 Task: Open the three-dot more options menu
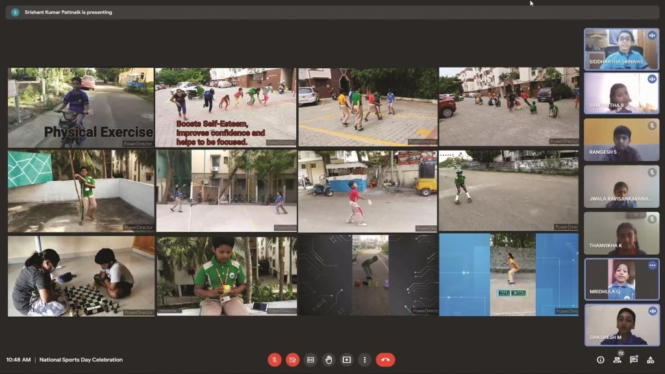(x=365, y=360)
